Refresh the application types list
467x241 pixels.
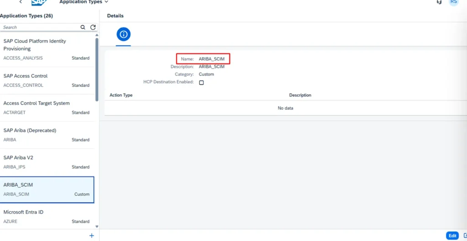93,27
